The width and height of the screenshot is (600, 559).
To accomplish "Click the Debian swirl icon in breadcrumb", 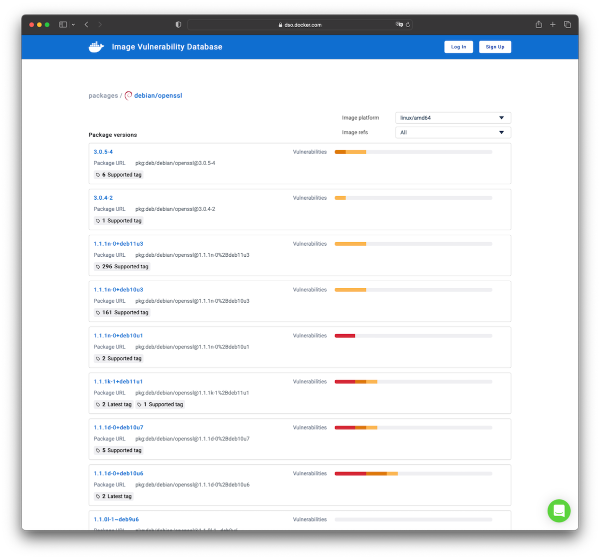I will pyautogui.click(x=128, y=96).
